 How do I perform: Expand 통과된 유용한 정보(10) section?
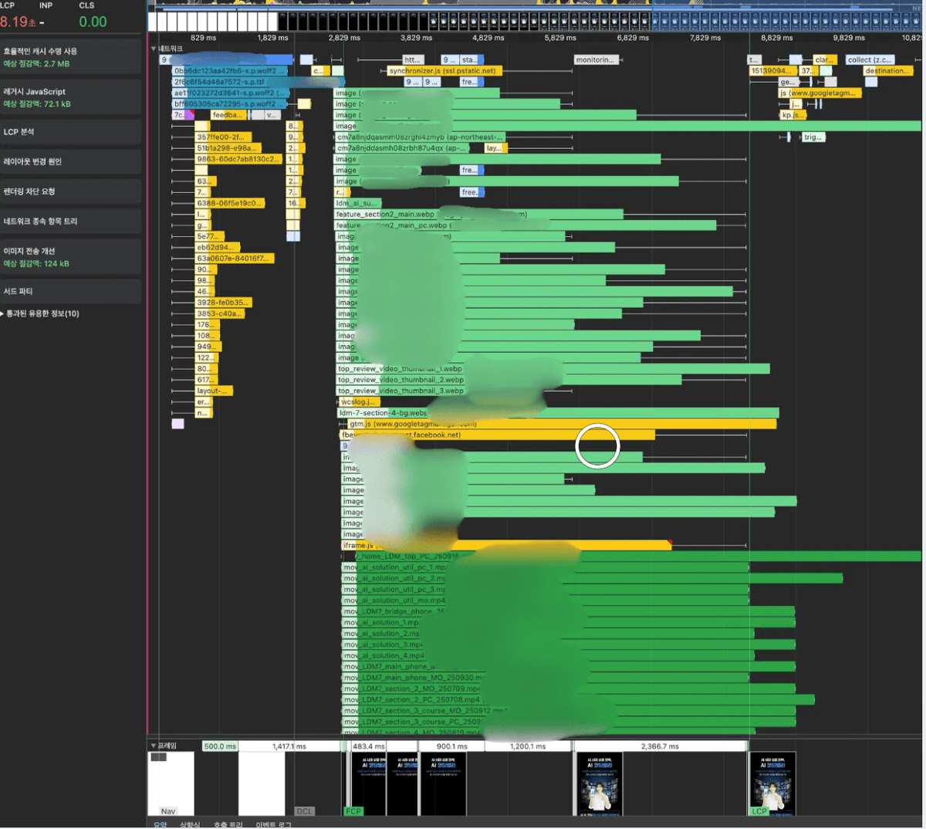pos(3,314)
